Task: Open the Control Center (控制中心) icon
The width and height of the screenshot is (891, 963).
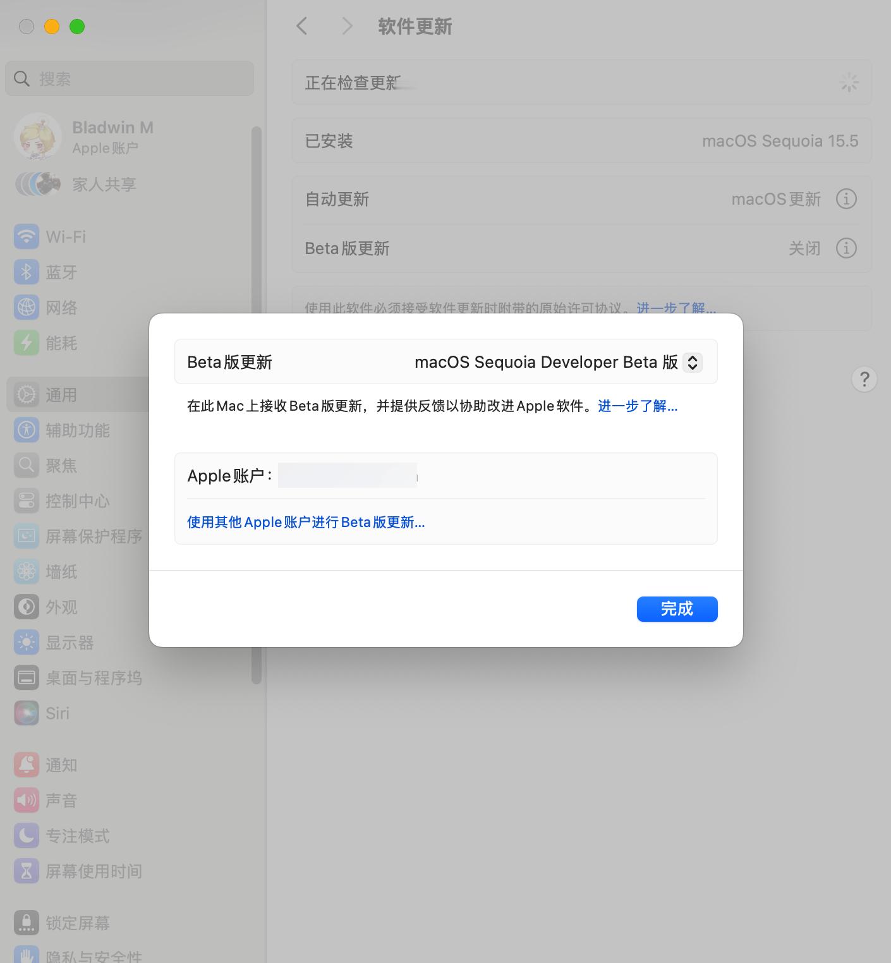Action: pyautogui.click(x=26, y=501)
